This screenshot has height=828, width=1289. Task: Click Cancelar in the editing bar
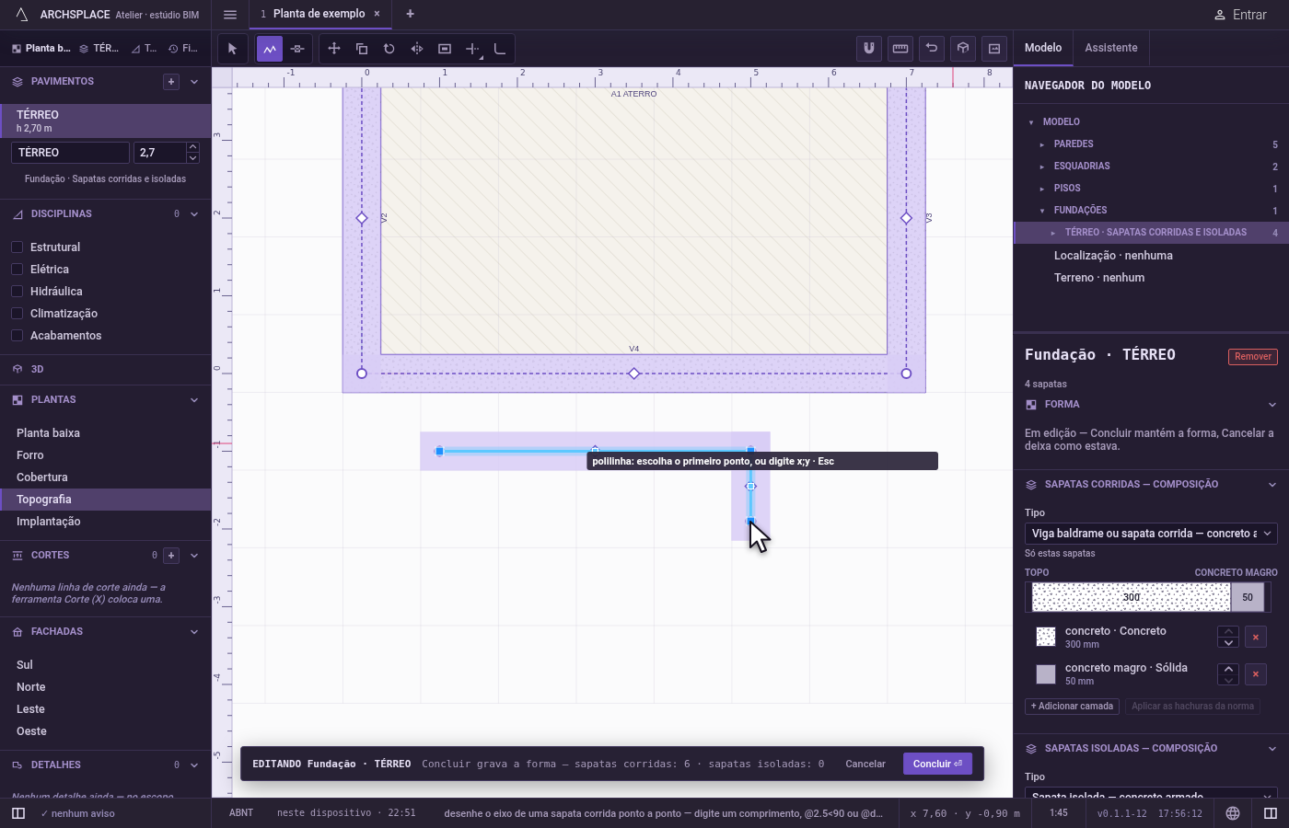[865, 764]
